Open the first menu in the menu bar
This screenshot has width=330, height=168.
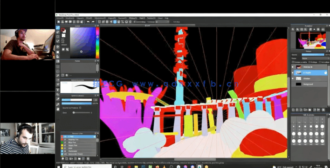coord(60,18)
